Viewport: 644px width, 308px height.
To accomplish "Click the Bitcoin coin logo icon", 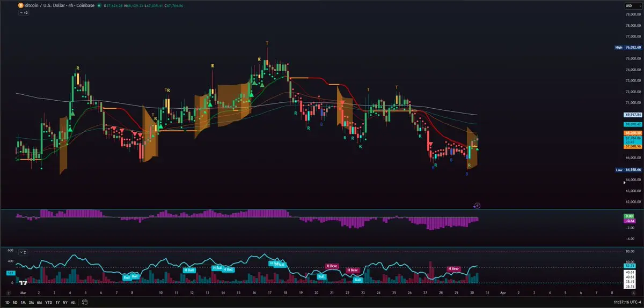I will (x=20, y=5).
